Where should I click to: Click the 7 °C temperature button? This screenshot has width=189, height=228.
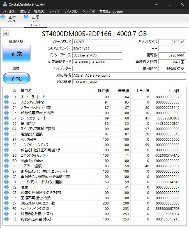click(x=17, y=78)
